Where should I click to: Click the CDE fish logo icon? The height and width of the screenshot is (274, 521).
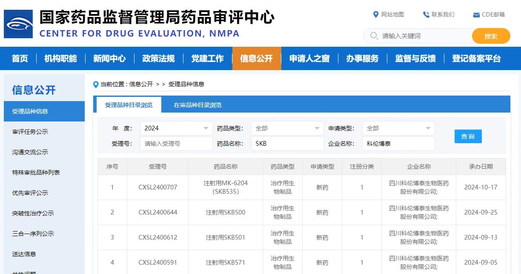tap(18, 24)
